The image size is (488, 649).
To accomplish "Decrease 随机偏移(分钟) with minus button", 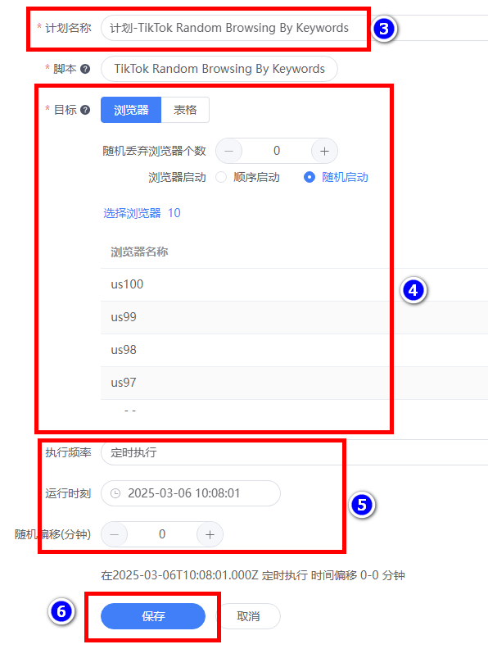I will tap(115, 534).
